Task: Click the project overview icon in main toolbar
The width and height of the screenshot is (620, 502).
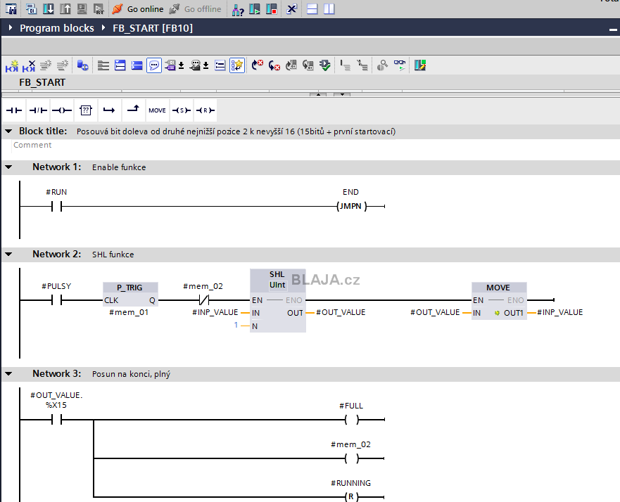Action: point(11,8)
